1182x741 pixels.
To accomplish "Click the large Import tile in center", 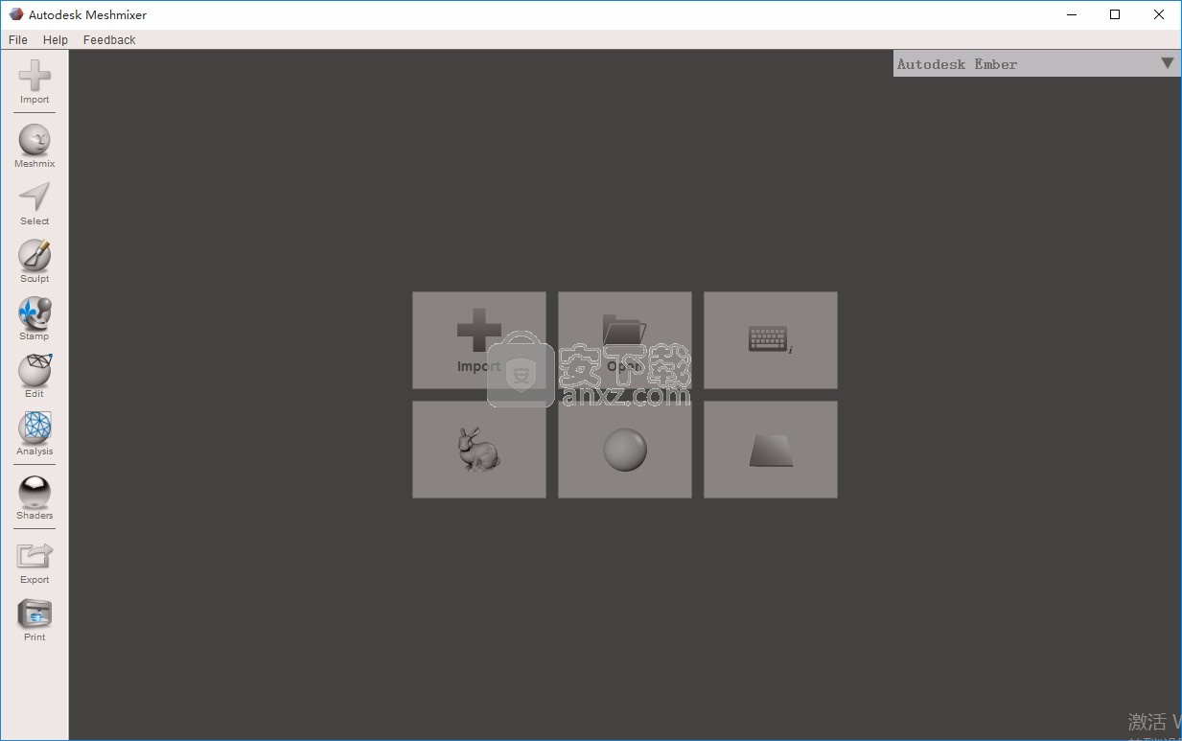I will [x=479, y=340].
